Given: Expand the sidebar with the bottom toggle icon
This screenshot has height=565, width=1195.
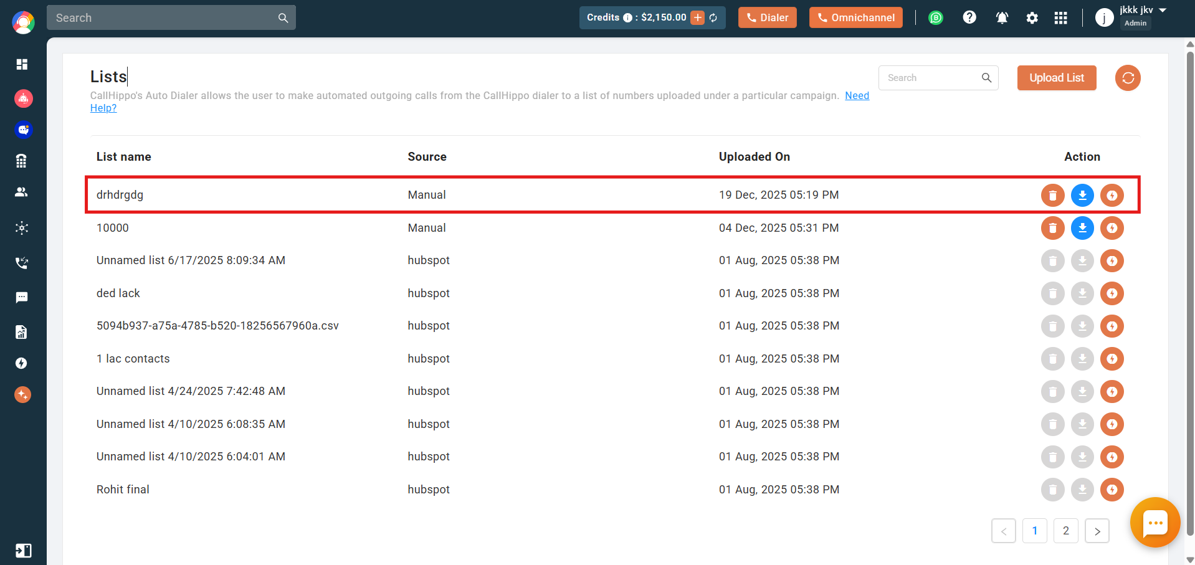Looking at the screenshot, I should click(23, 551).
